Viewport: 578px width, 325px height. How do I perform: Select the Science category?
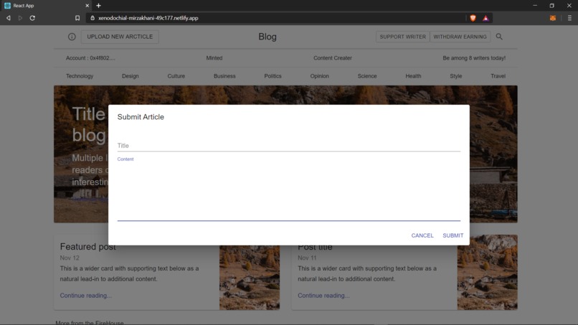(x=367, y=76)
